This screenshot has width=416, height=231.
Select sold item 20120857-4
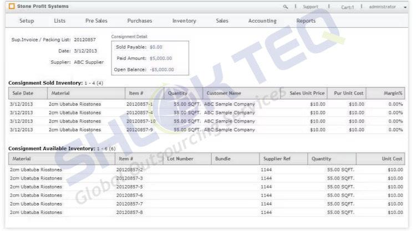[x=140, y=112]
